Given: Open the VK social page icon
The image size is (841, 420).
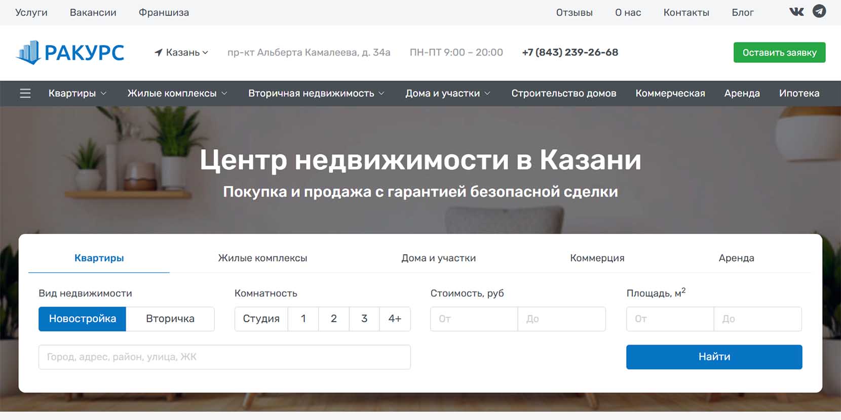Looking at the screenshot, I should [796, 12].
